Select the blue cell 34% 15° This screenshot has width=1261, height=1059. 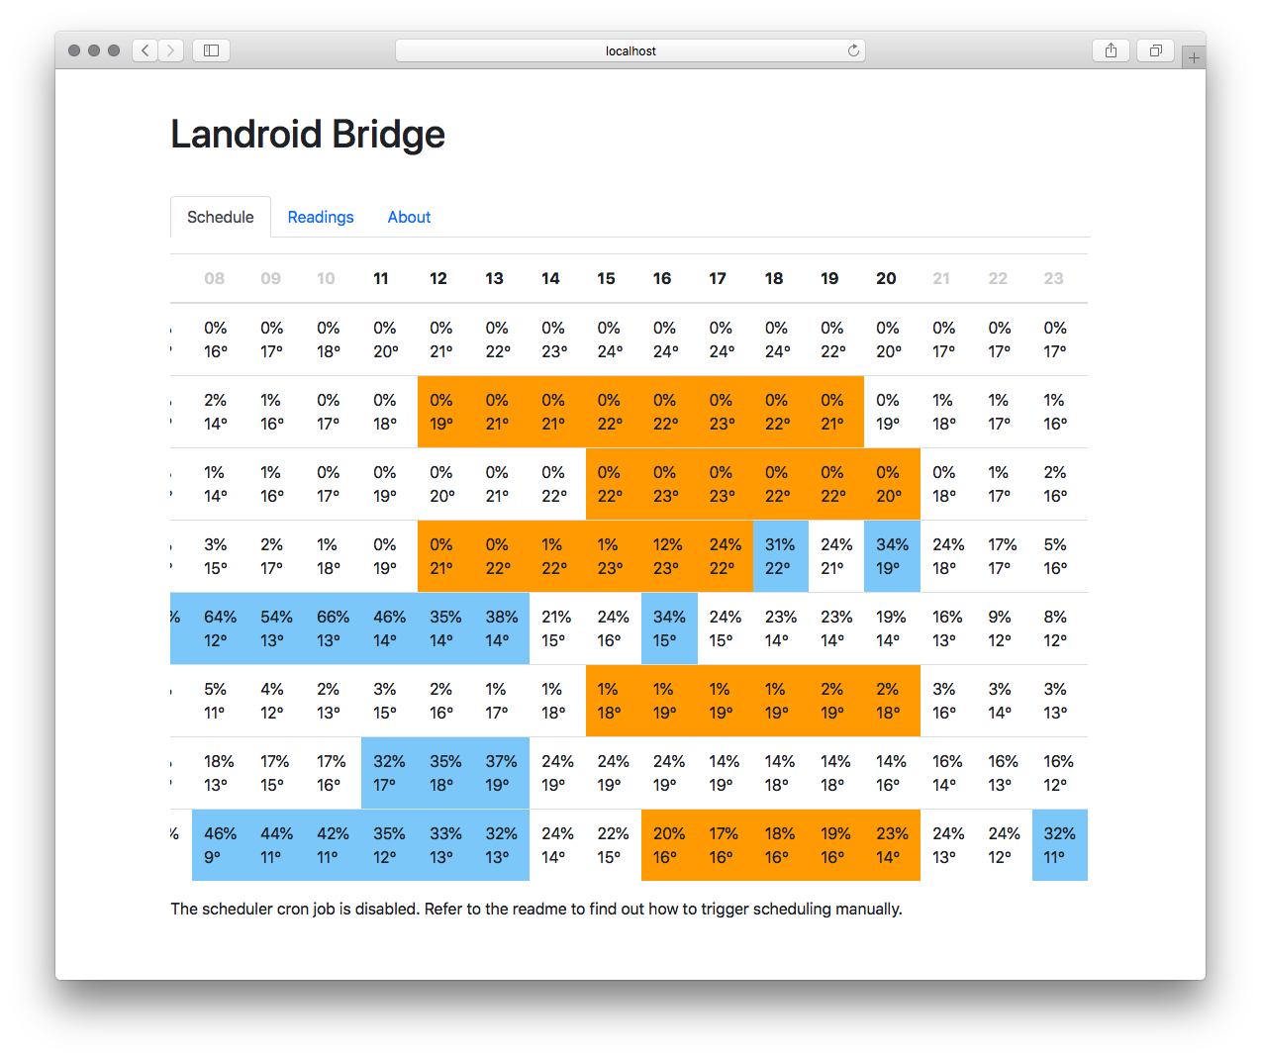pyautogui.click(x=669, y=628)
